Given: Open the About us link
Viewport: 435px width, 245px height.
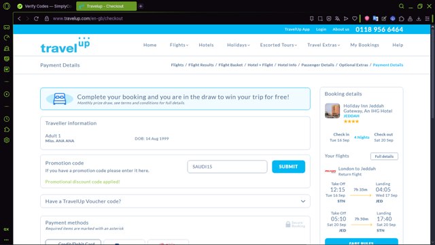Looking at the screenshot, I should [x=341, y=29].
